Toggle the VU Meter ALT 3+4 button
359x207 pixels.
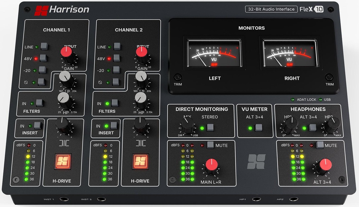tap(259, 128)
